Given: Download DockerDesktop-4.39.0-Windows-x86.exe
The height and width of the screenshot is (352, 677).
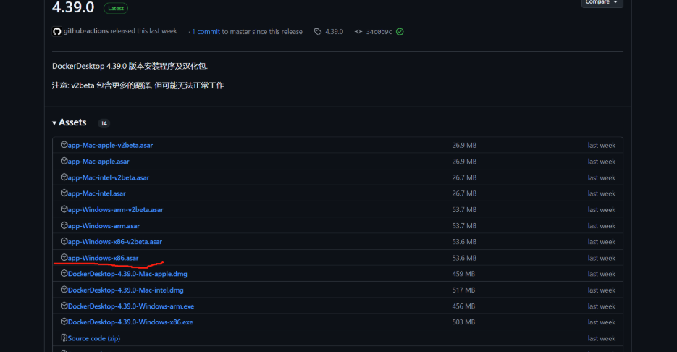Looking at the screenshot, I should tap(130, 322).
